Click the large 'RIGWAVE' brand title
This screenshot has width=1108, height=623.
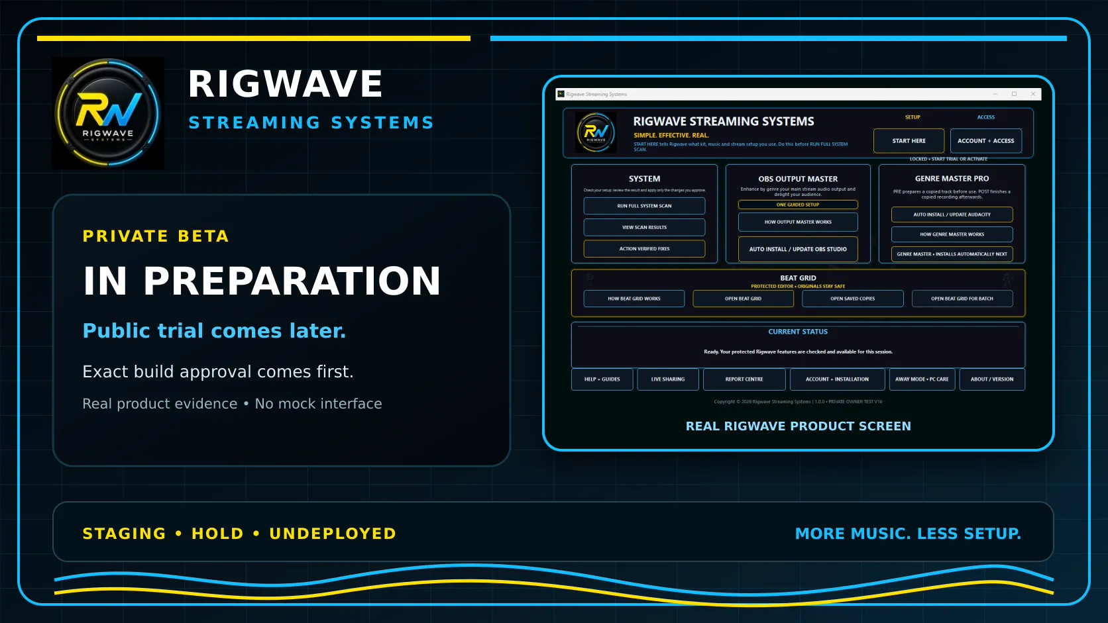tap(286, 84)
